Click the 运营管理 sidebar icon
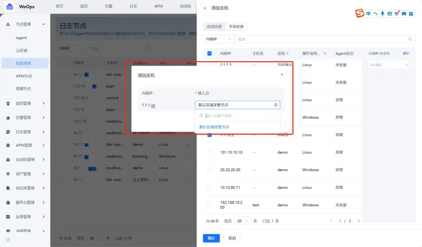The height and width of the screenshot is (247, 422). coord(8,217)
